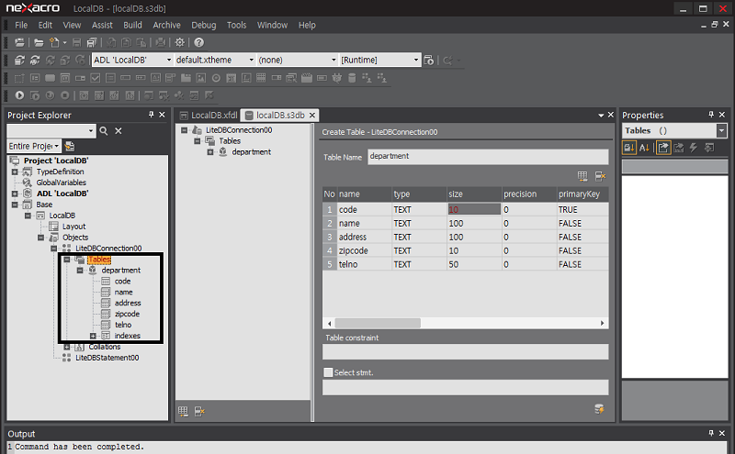Close the localDB.s3db tab
735x454 pixels.
pos(312,116)
